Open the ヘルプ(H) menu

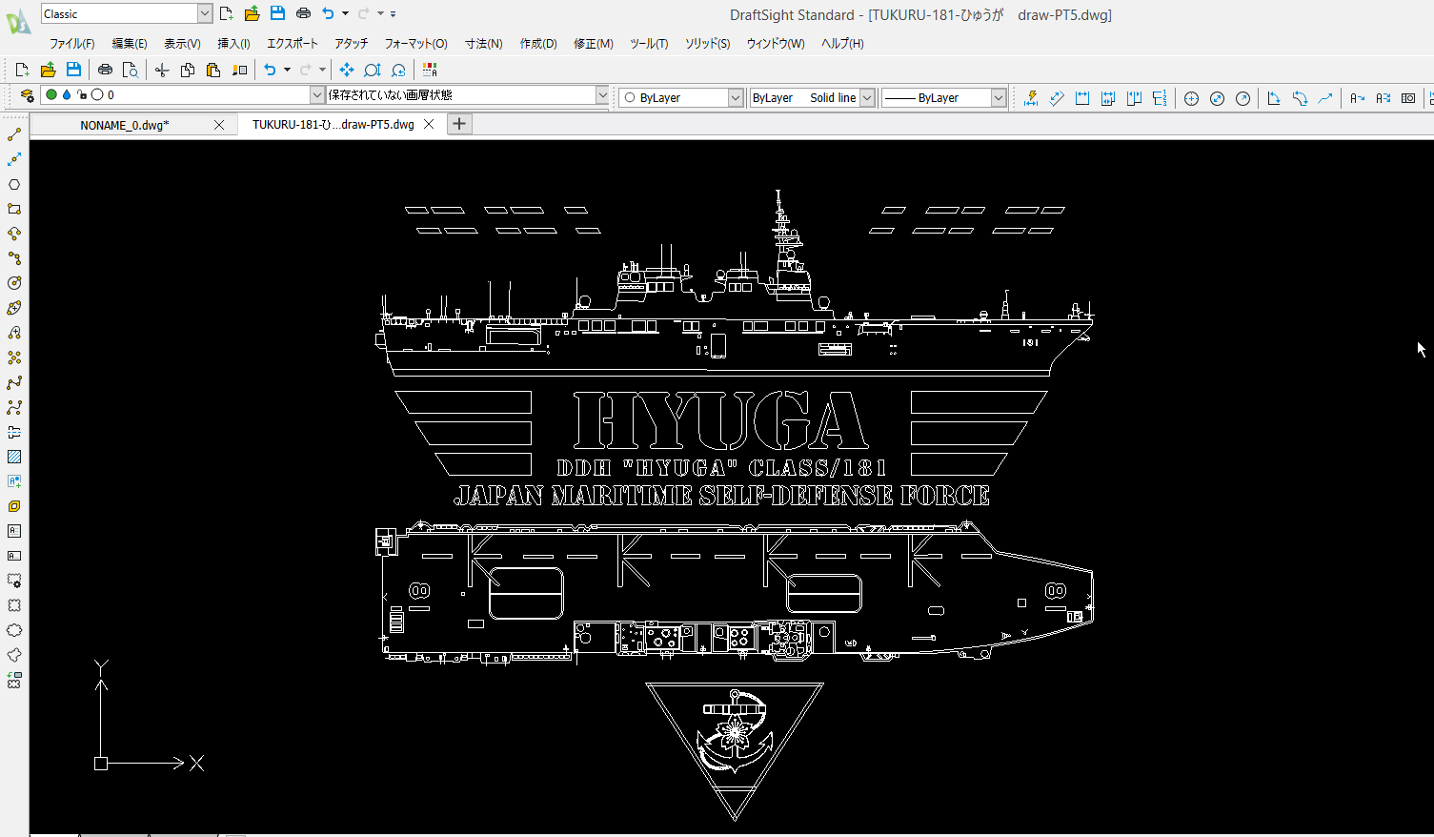842,43
